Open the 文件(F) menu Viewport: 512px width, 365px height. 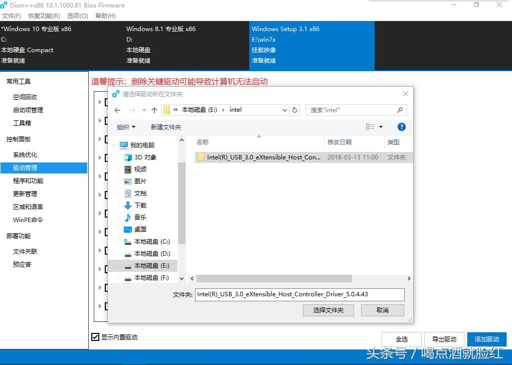point(11,16)
